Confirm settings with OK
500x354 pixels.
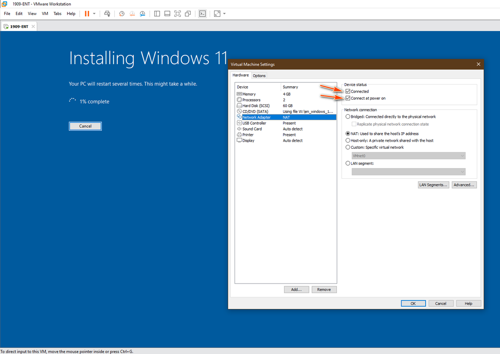coord(413,304)
